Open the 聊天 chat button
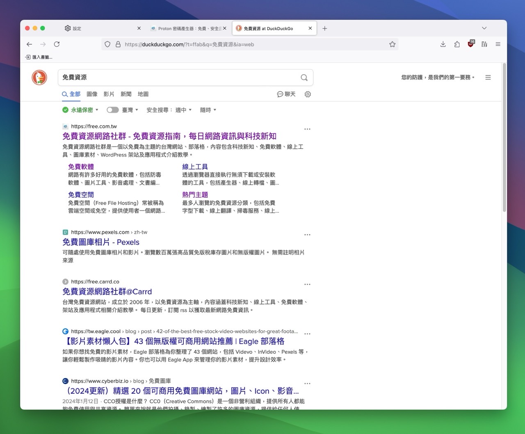 click(286, 94)
